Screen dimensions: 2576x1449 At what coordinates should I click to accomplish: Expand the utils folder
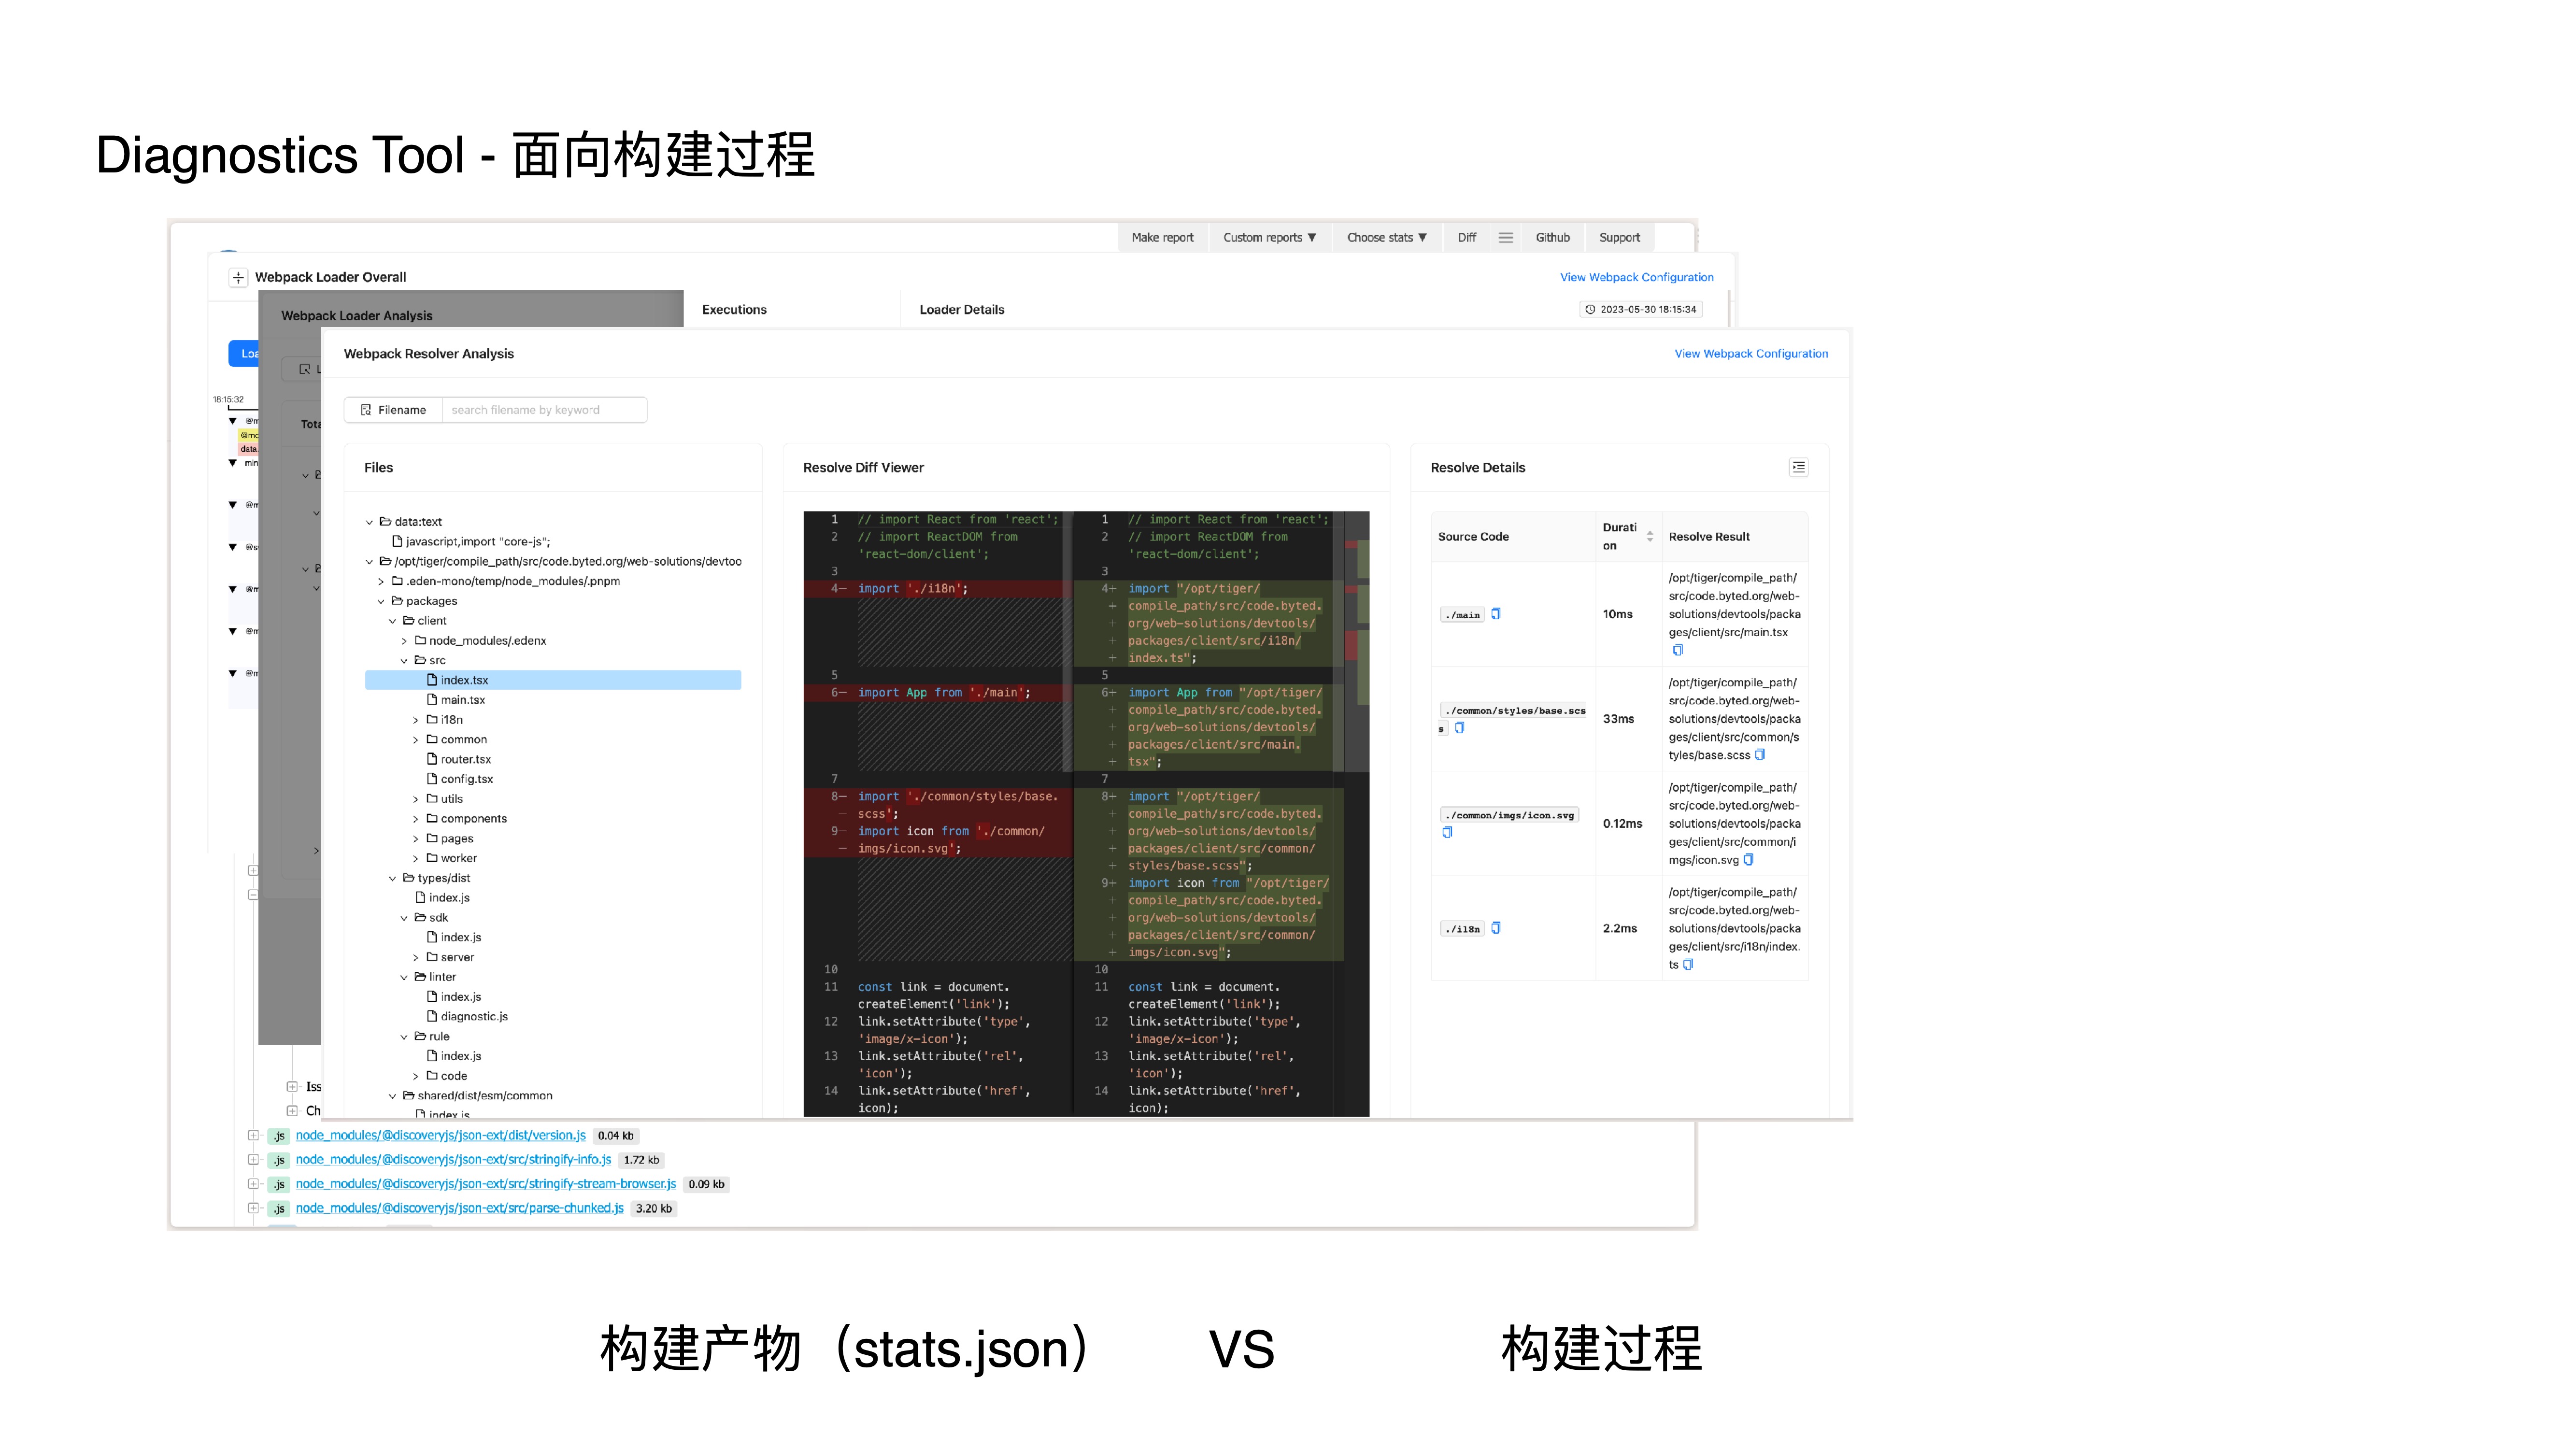point(416,799)
